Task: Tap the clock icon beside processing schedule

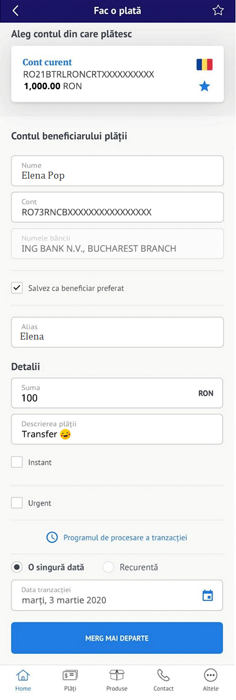Action: tap(52, 537)
